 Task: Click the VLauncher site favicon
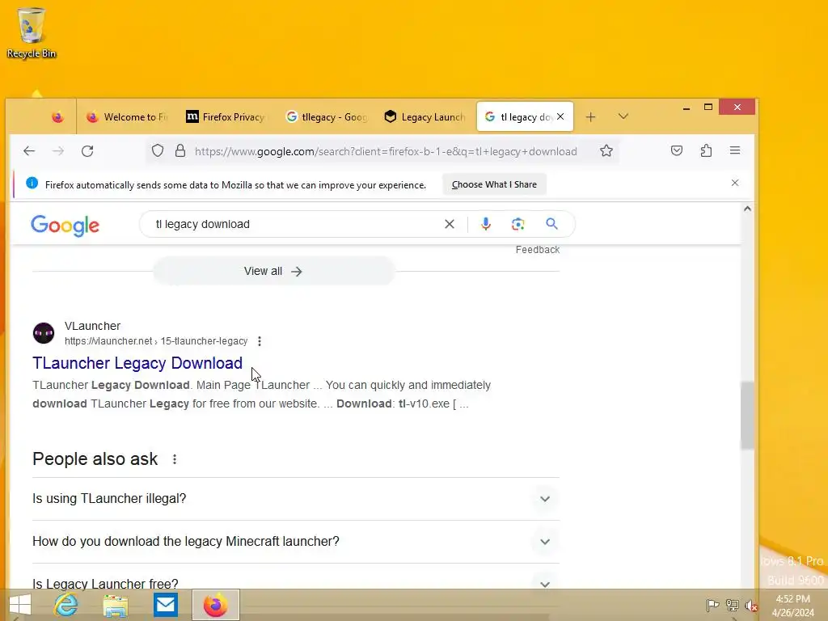point(44,333)
